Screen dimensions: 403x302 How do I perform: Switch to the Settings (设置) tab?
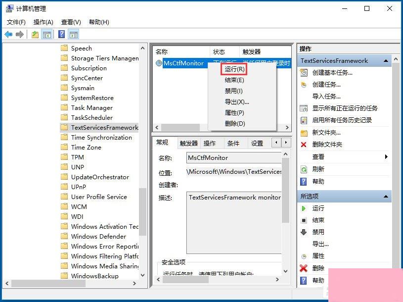pos(257,143)
